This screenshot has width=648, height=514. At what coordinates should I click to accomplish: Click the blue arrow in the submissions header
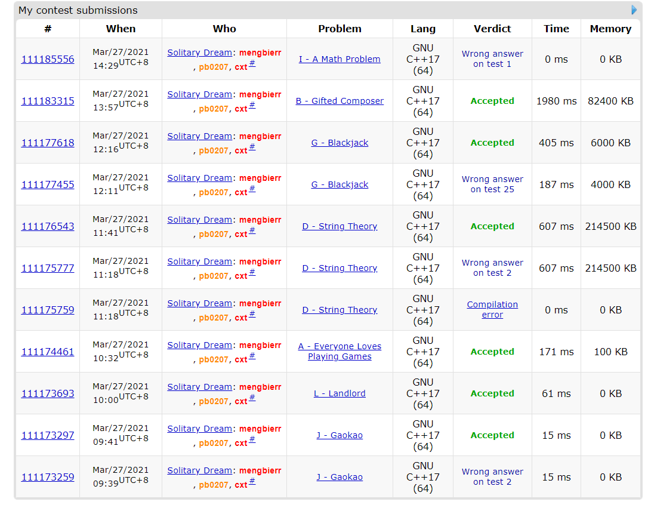(634, 10)
